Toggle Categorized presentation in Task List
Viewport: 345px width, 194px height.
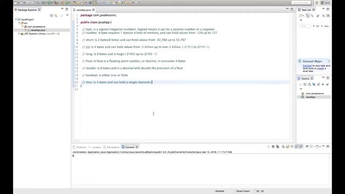(308, 16)
